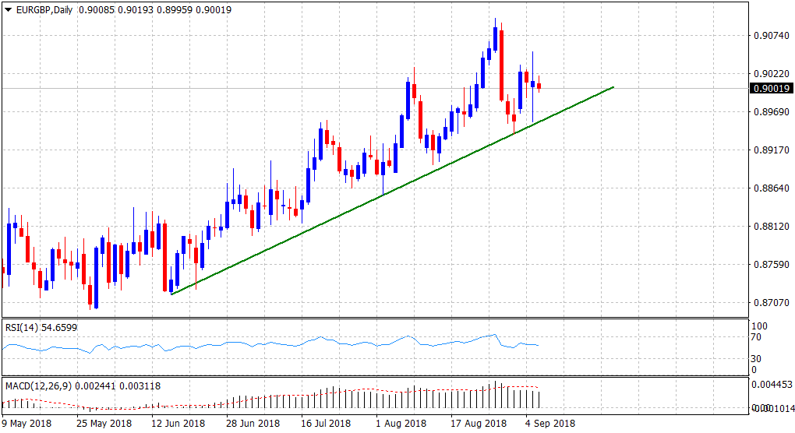Select the green ascending trendline
This screenshot has width=795, height=433.
pyautogui.click(x=390, y=191)
